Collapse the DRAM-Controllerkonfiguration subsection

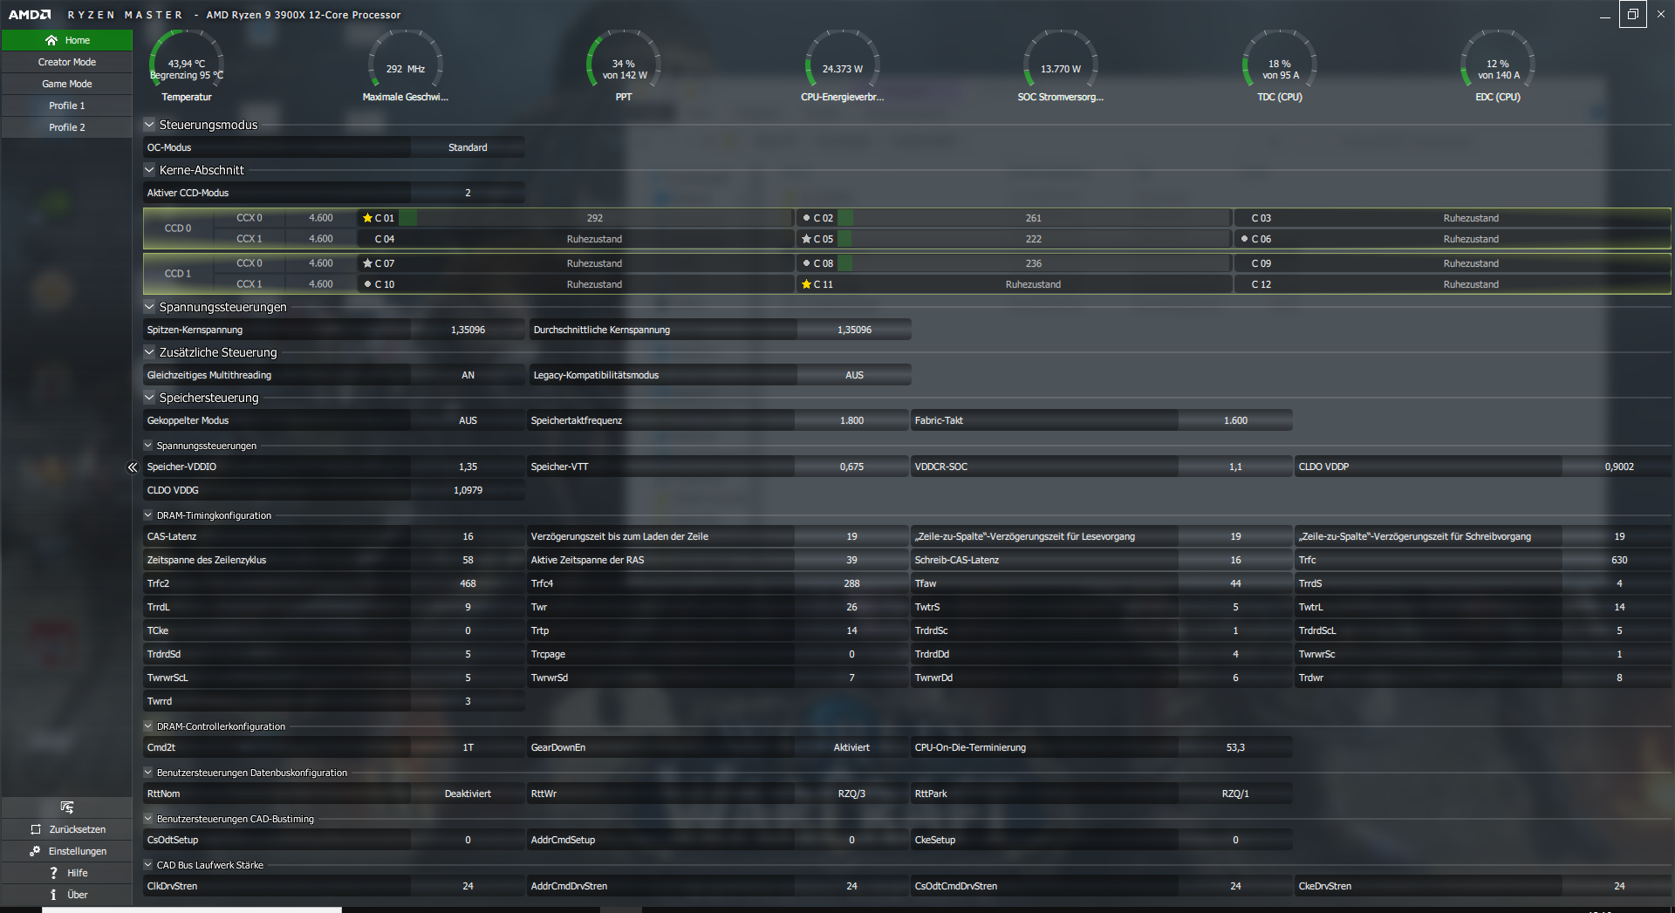coord(148,726)
